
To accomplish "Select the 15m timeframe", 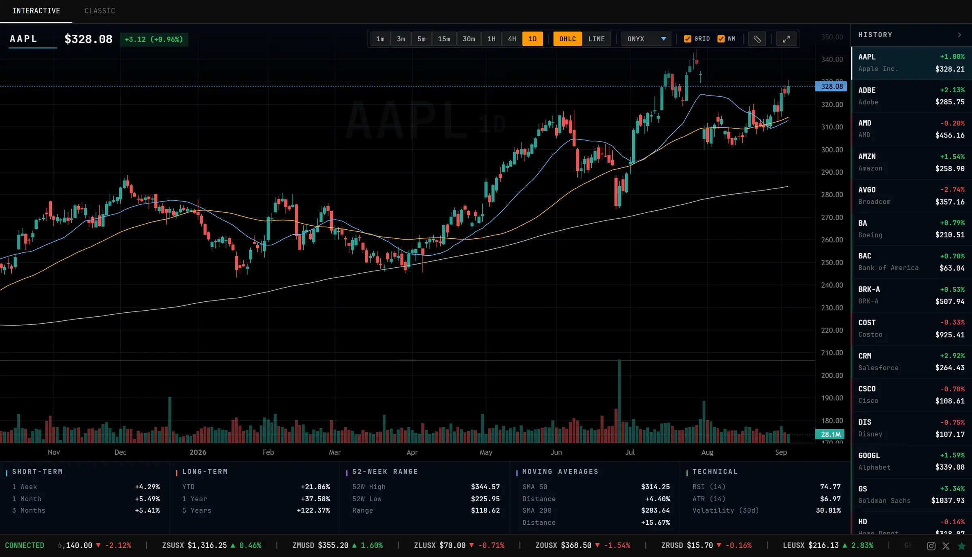I will (x=444, y=39).
